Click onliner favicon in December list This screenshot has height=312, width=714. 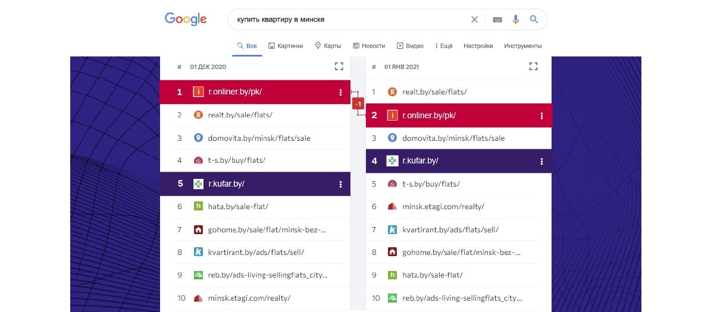(x=199, y=92)
